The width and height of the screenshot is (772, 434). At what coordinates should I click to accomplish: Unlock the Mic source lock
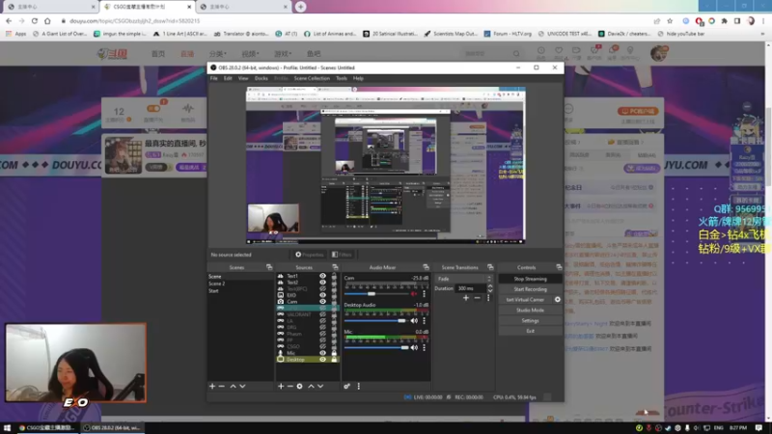point(334,353)
